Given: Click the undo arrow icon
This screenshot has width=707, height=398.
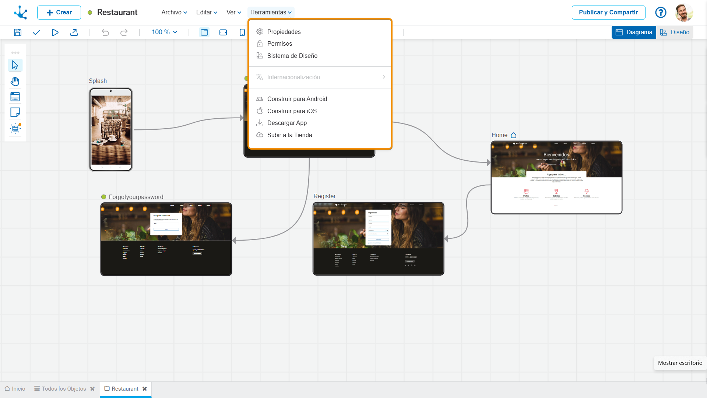Looking at the screenshot, I should 105,32.
